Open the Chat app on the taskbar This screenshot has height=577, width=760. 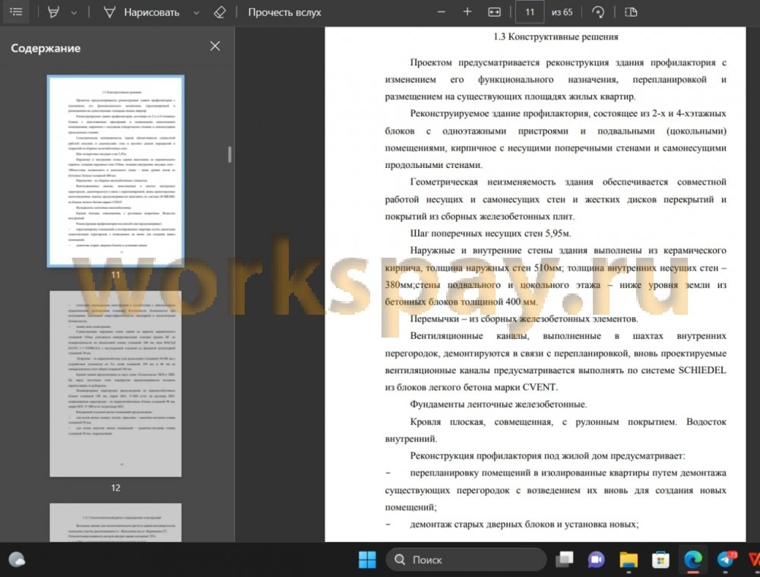click(x=596, y=560)
